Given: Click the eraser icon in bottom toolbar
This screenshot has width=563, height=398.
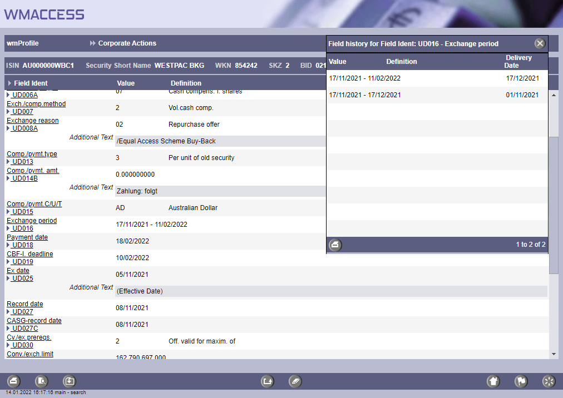Looking at the screenshot, I should pos(295,381).
